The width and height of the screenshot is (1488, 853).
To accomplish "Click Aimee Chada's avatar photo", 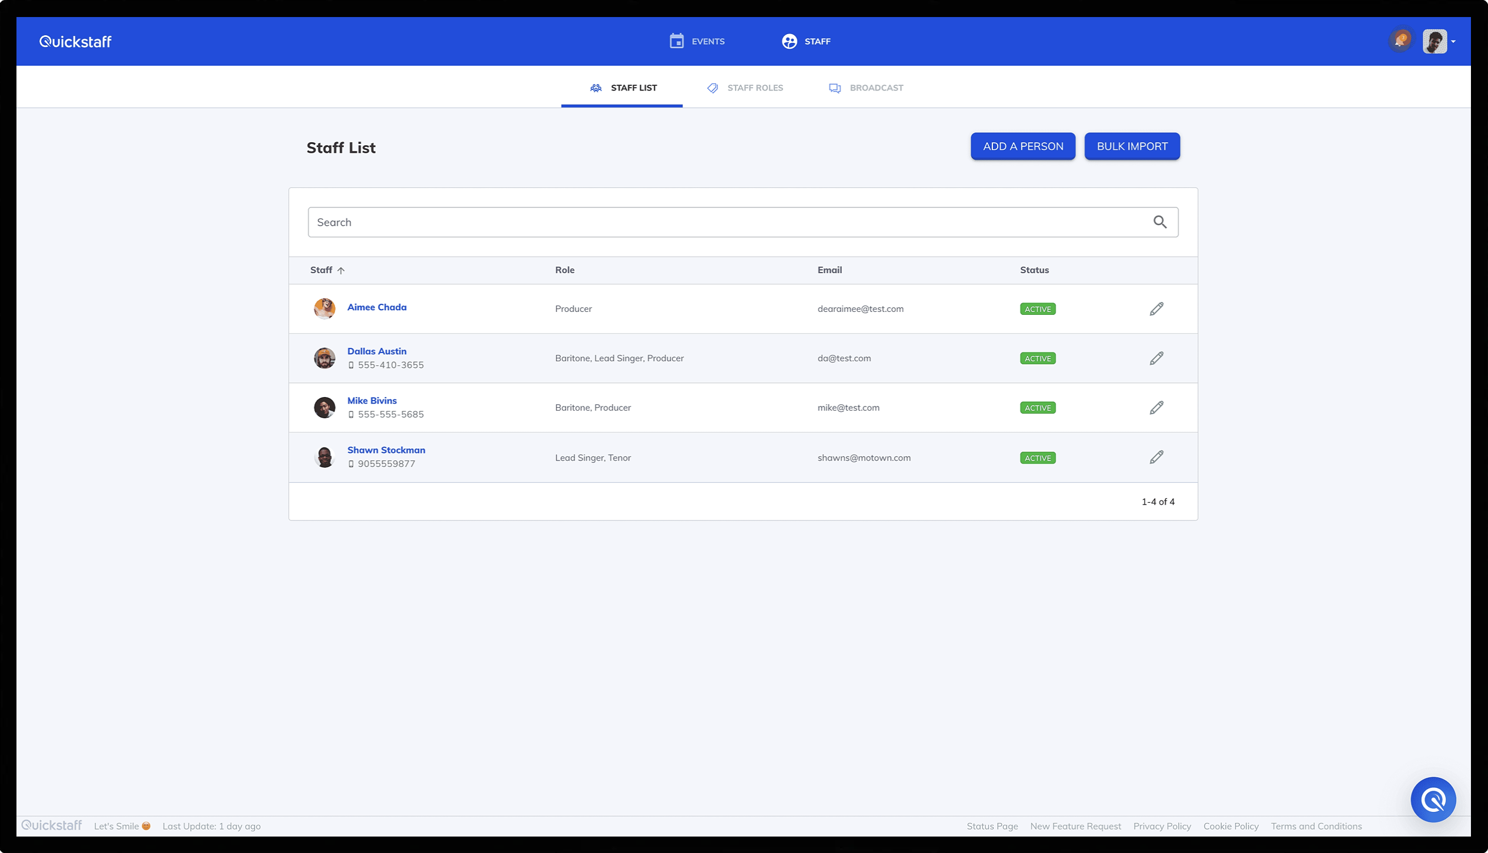I will (325, 308).
